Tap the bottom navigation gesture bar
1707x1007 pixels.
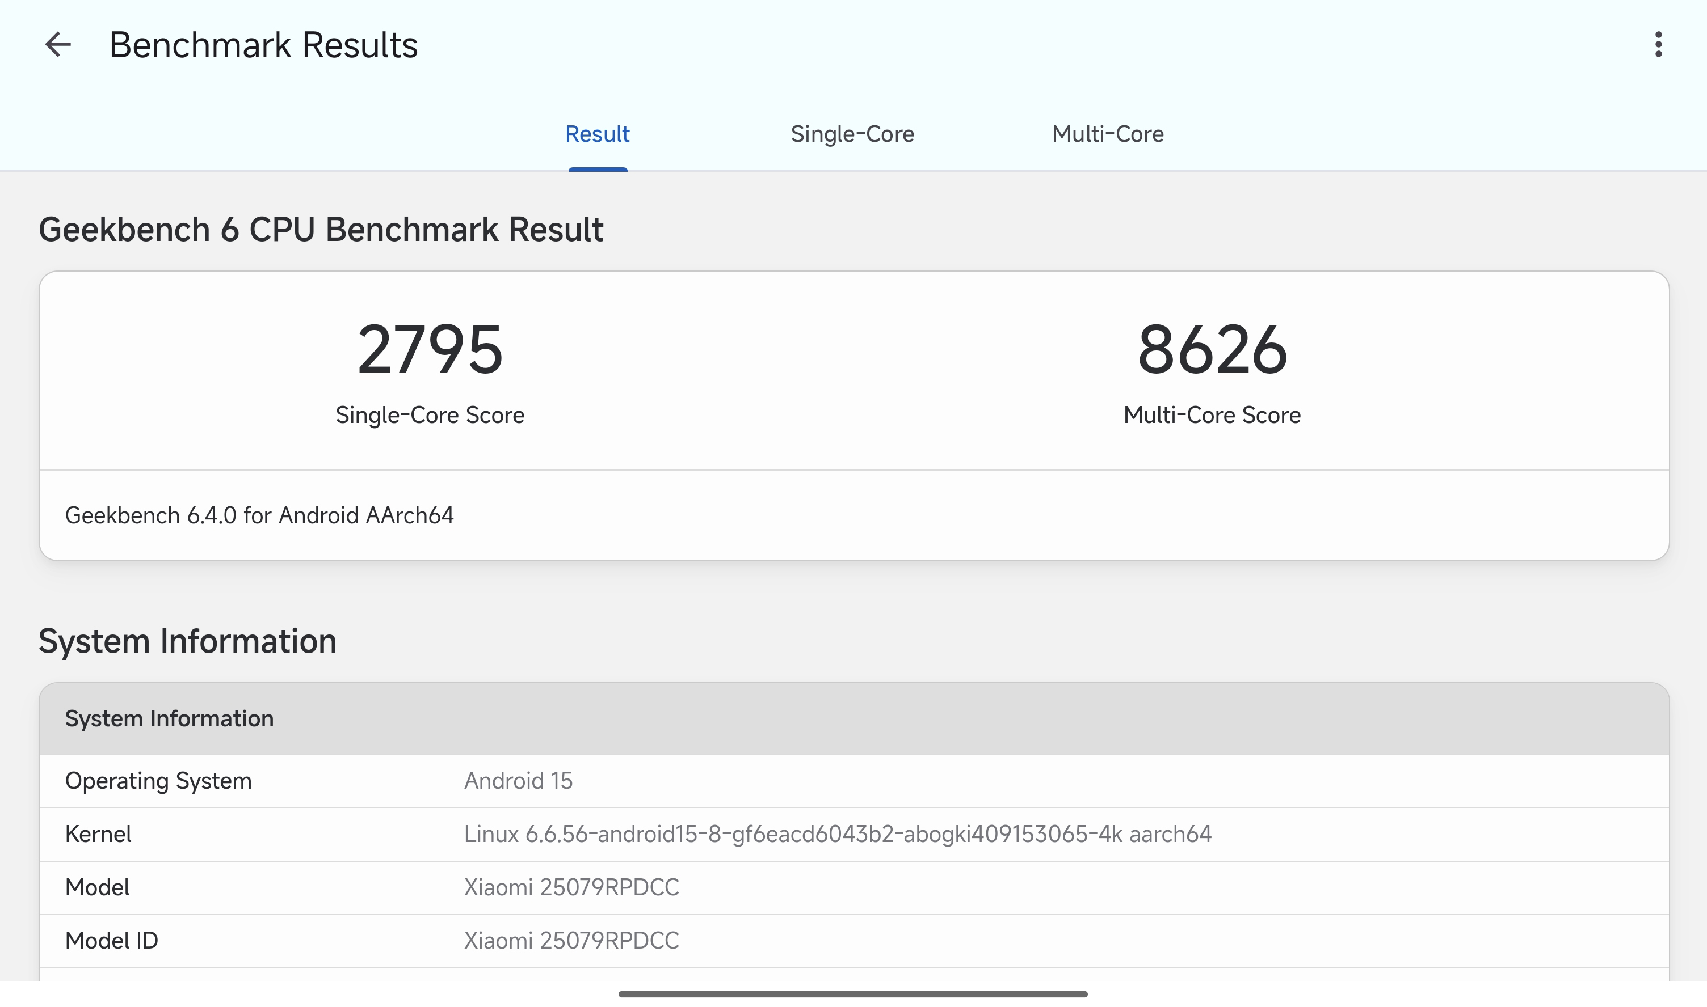coord(853,994)
